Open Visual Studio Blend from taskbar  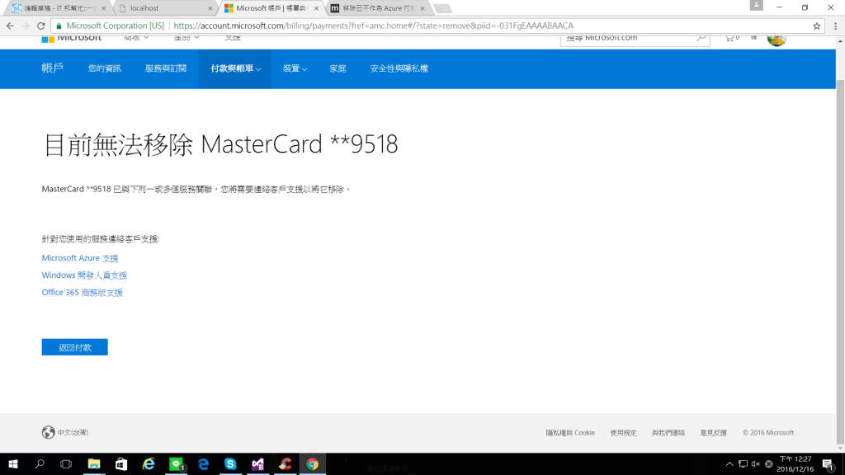[257, 463]
